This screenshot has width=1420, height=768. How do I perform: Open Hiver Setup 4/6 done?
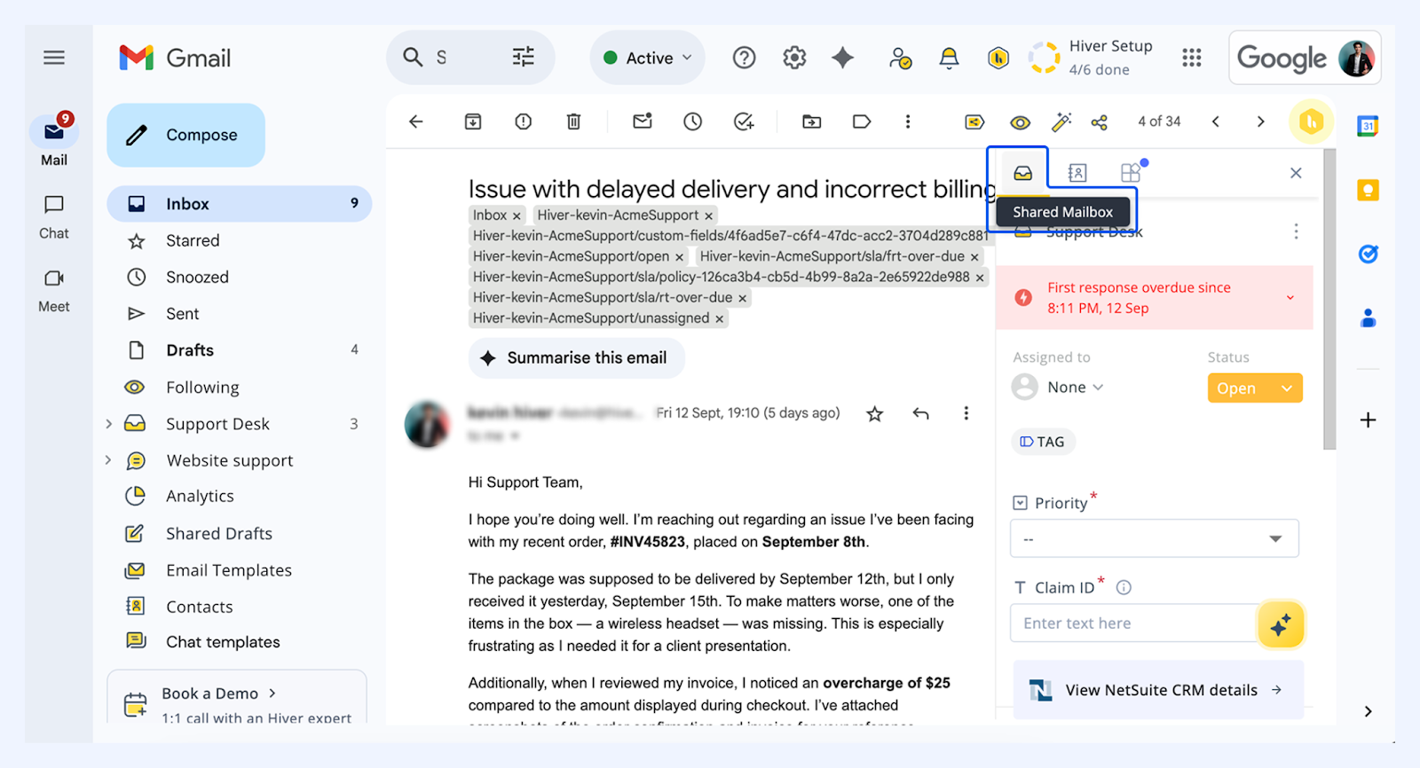click(1093, 58)
